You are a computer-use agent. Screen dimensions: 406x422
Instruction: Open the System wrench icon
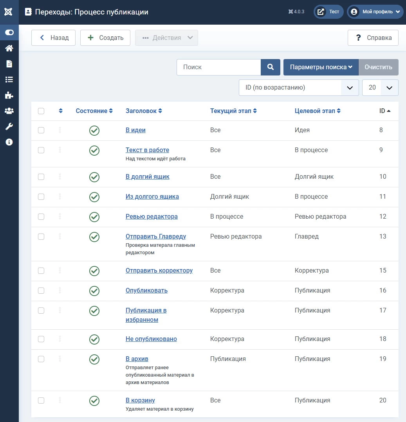click(9, 126)
